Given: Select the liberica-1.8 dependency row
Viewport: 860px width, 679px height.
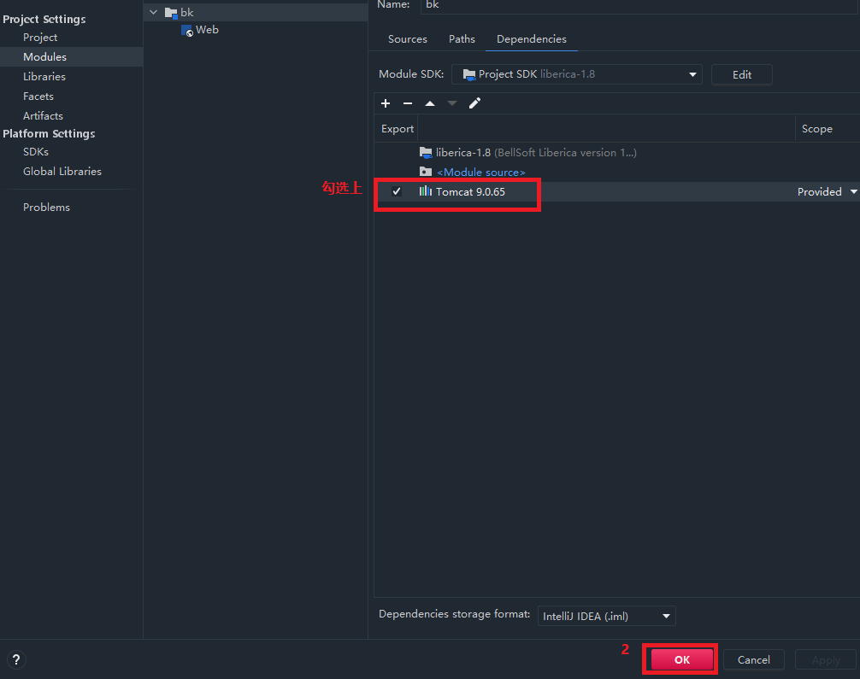Looking at the screenshot, I should click(x=616, y=152).
